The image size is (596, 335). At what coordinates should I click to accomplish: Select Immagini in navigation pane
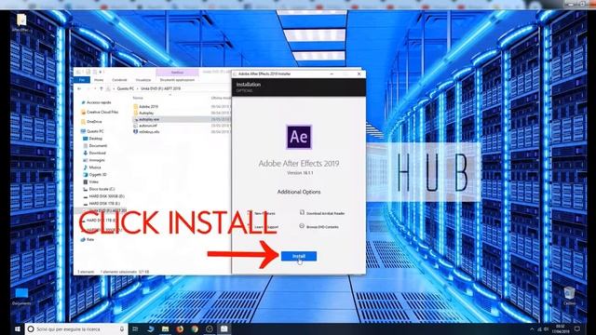[97, 160]
